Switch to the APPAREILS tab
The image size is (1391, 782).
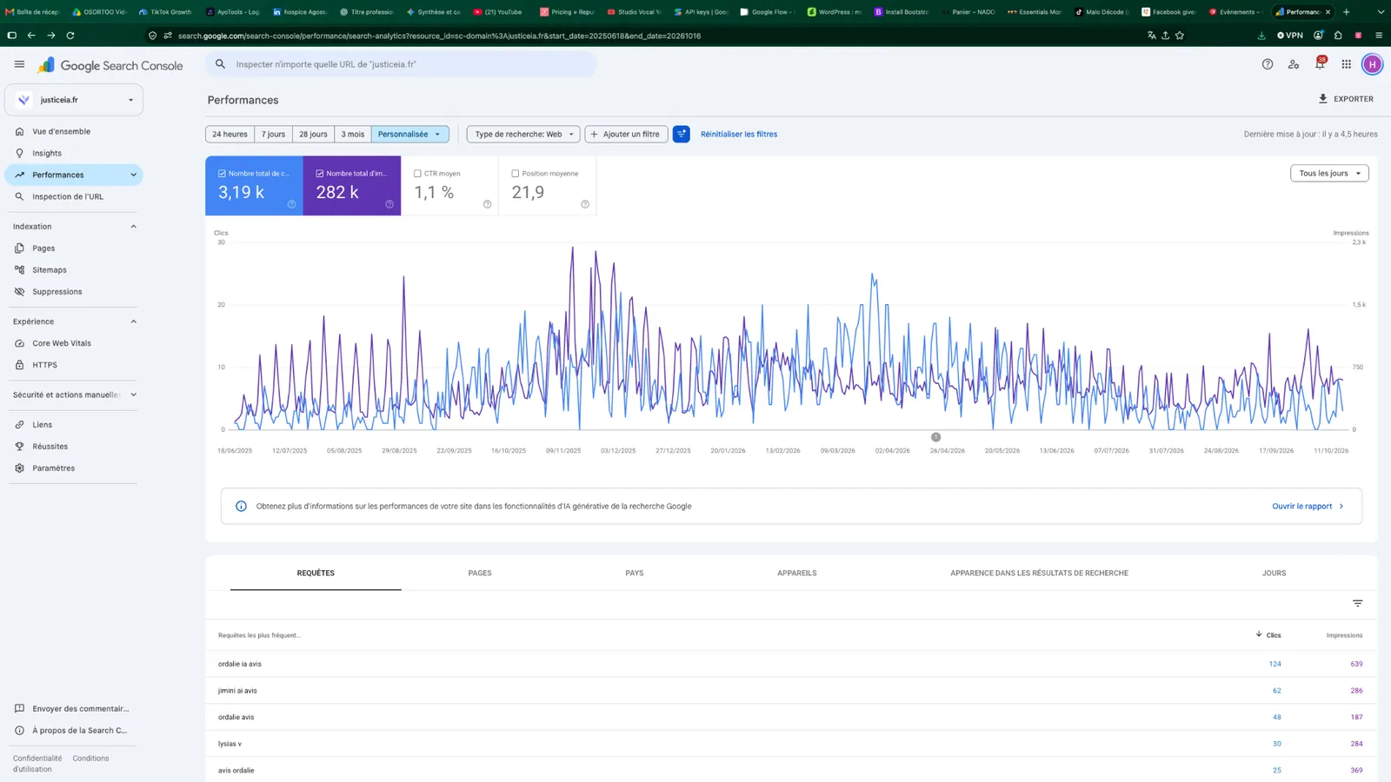(x=797, y=573)
